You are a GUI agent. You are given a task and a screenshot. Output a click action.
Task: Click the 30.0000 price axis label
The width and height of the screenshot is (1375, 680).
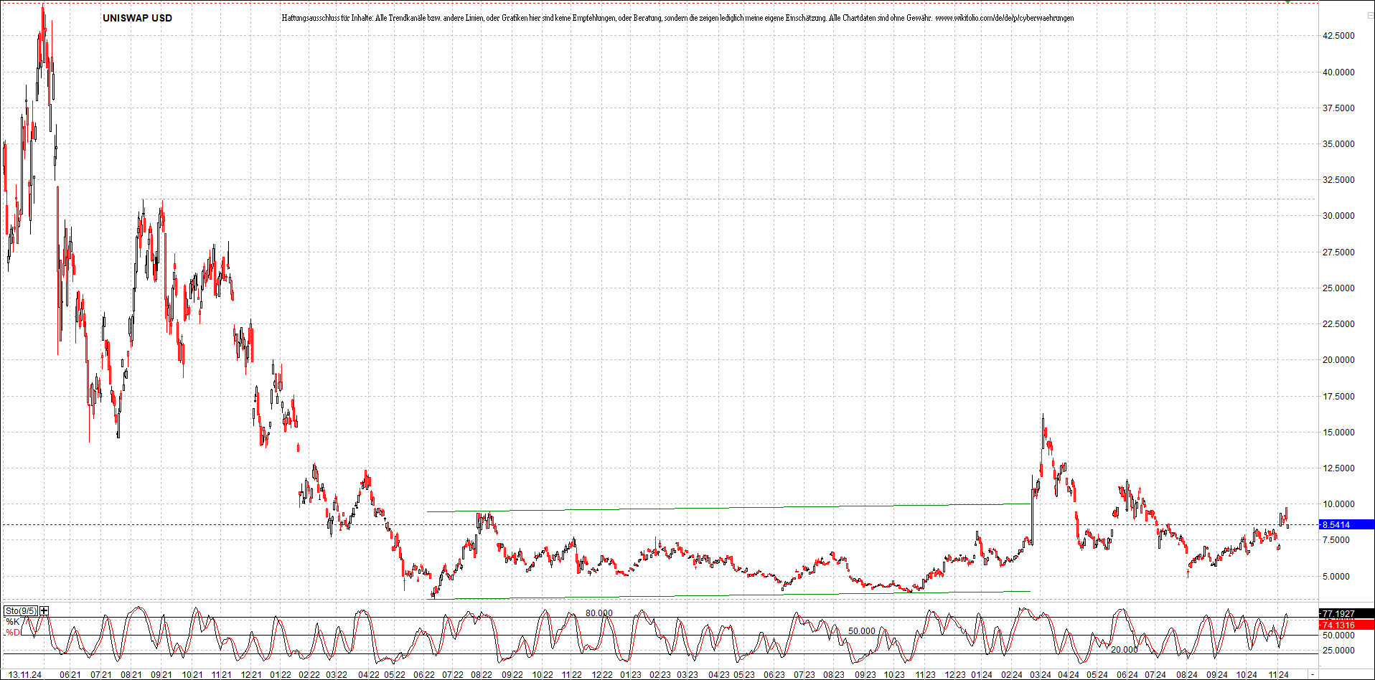click(1338, 215)
